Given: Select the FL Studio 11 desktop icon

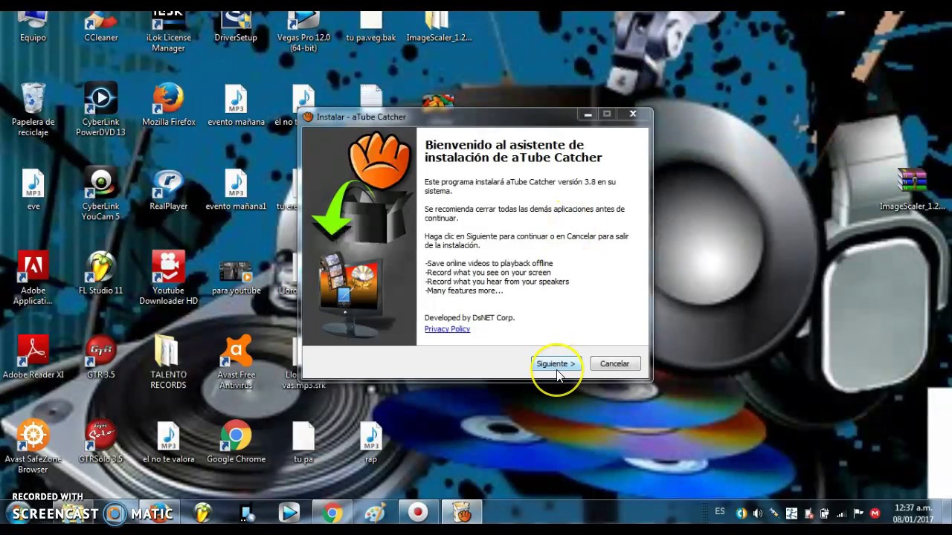Looking at the screenshot, I should pos(100,273).
